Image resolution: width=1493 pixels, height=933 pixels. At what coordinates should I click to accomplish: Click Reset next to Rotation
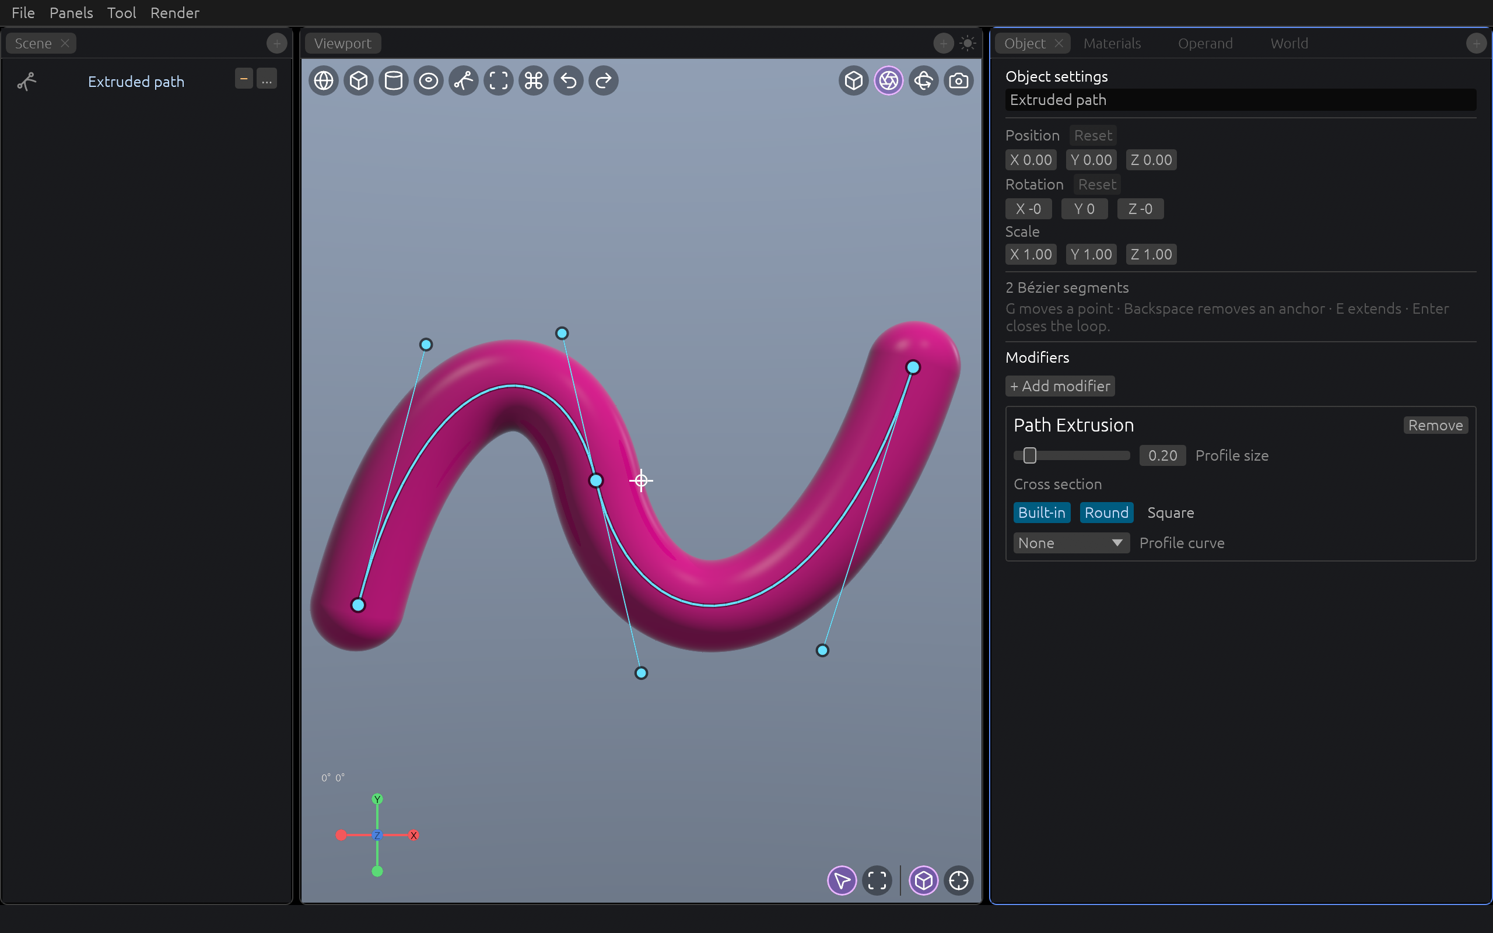tap(1097, 184)
